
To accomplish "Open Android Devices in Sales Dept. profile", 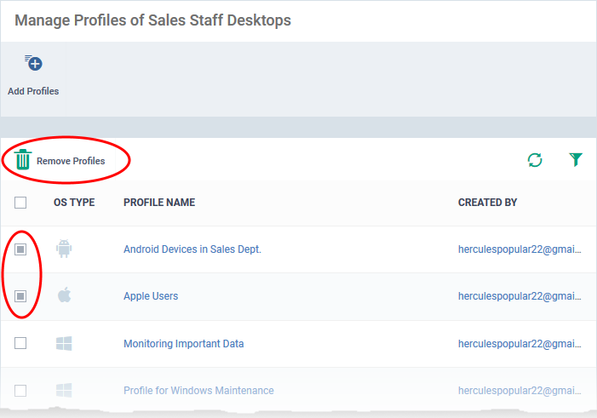I will 192,249.
